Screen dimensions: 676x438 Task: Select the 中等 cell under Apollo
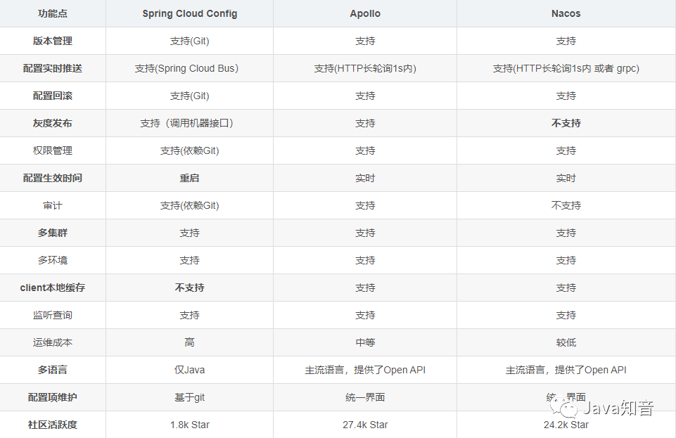[365, 342]
